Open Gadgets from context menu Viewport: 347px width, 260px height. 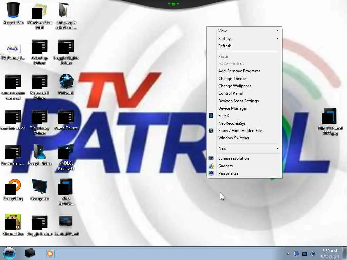(x=244, y=166)
